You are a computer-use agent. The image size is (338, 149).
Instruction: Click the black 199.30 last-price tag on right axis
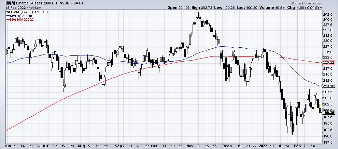click(328, 113)
